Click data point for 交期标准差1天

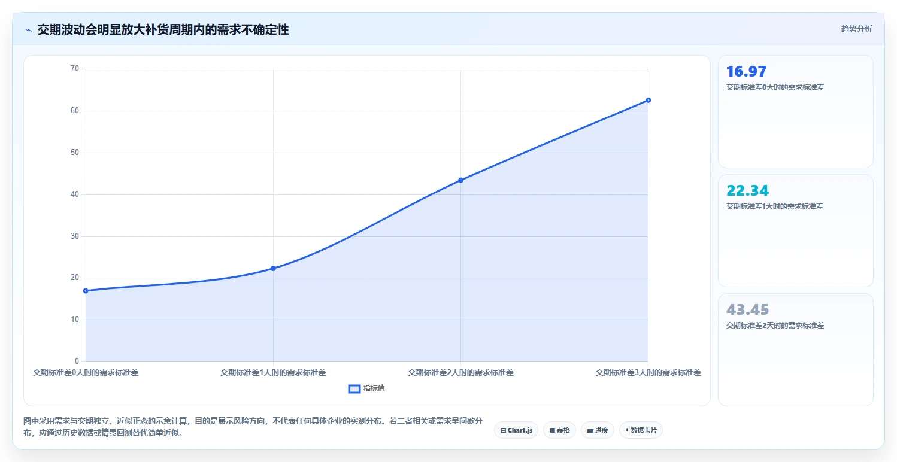coord(273,268)
